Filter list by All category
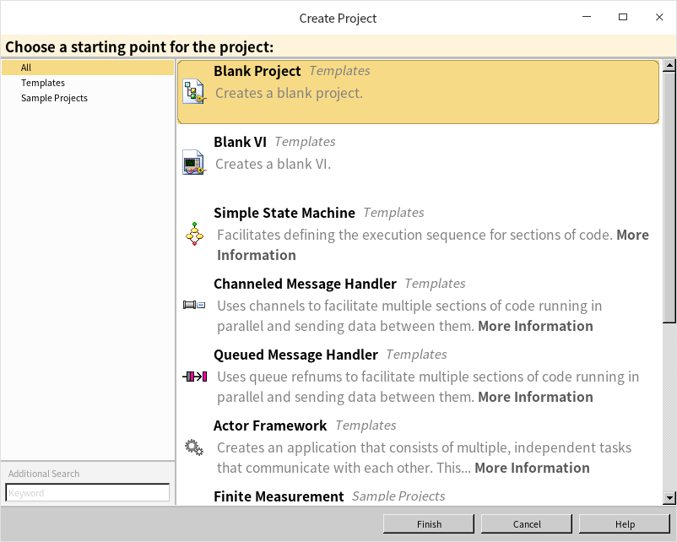The height and width of the screenshot is (542, 677). click(x=26, y=68)
